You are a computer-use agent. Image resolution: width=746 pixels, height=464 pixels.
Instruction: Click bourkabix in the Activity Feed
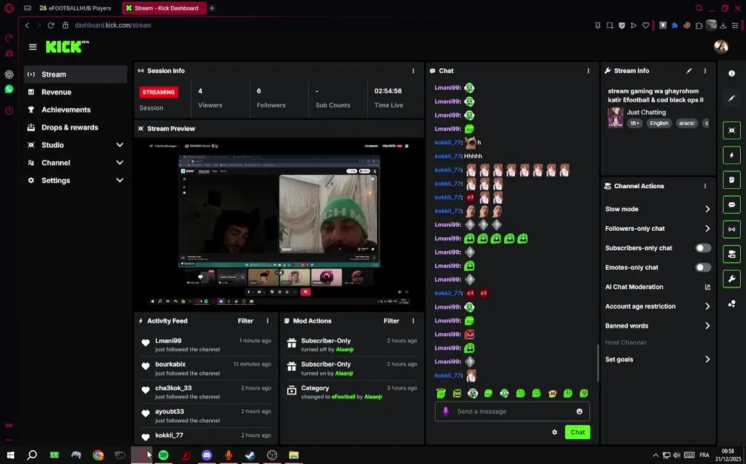[170, 364]
